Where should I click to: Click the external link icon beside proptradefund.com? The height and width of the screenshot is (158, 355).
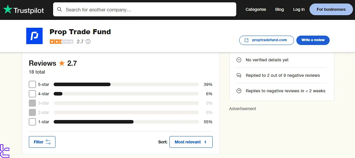246,40
